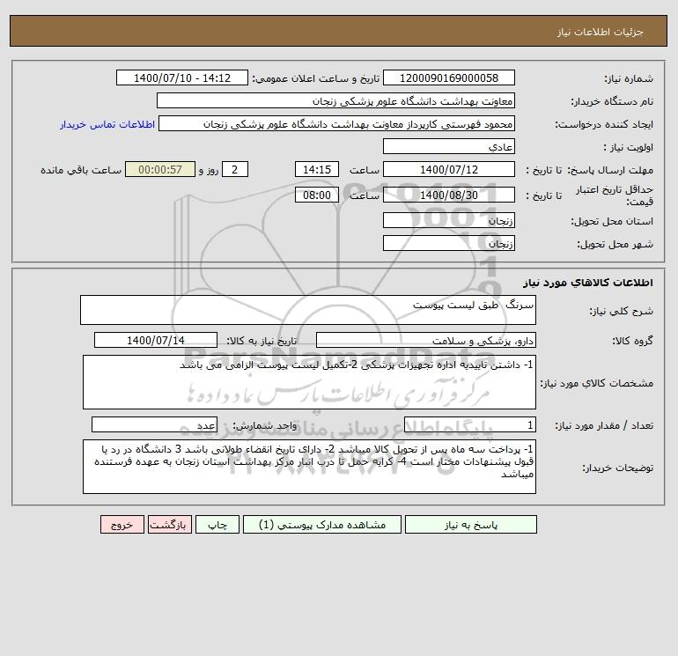Click the unit of measure field عدد
678x656 pixels.
click(x=154, y=424)
